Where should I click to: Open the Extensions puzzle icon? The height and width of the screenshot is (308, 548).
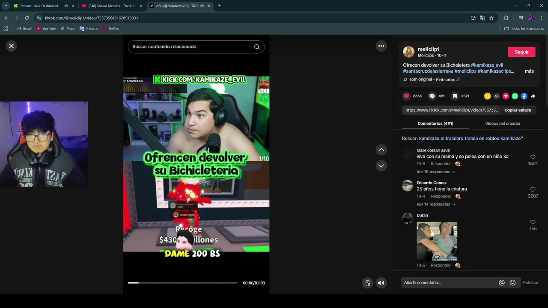[506, 18]
